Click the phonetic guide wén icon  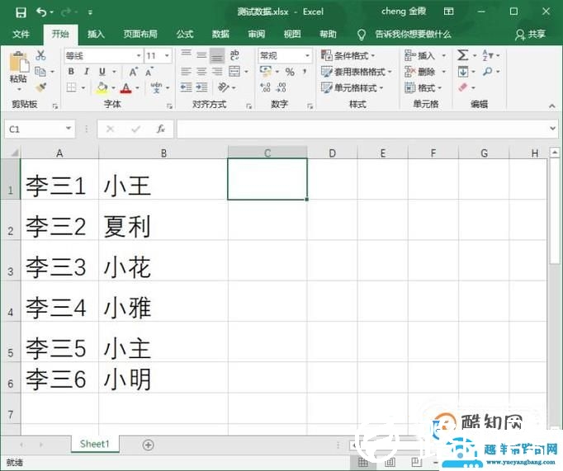point(156,87)
